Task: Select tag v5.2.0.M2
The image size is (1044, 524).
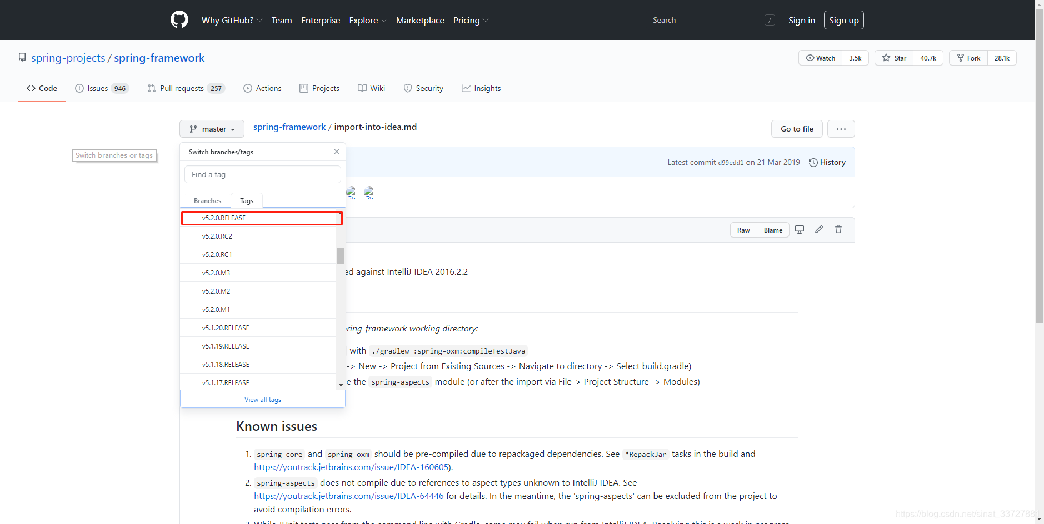Action: 258,291
